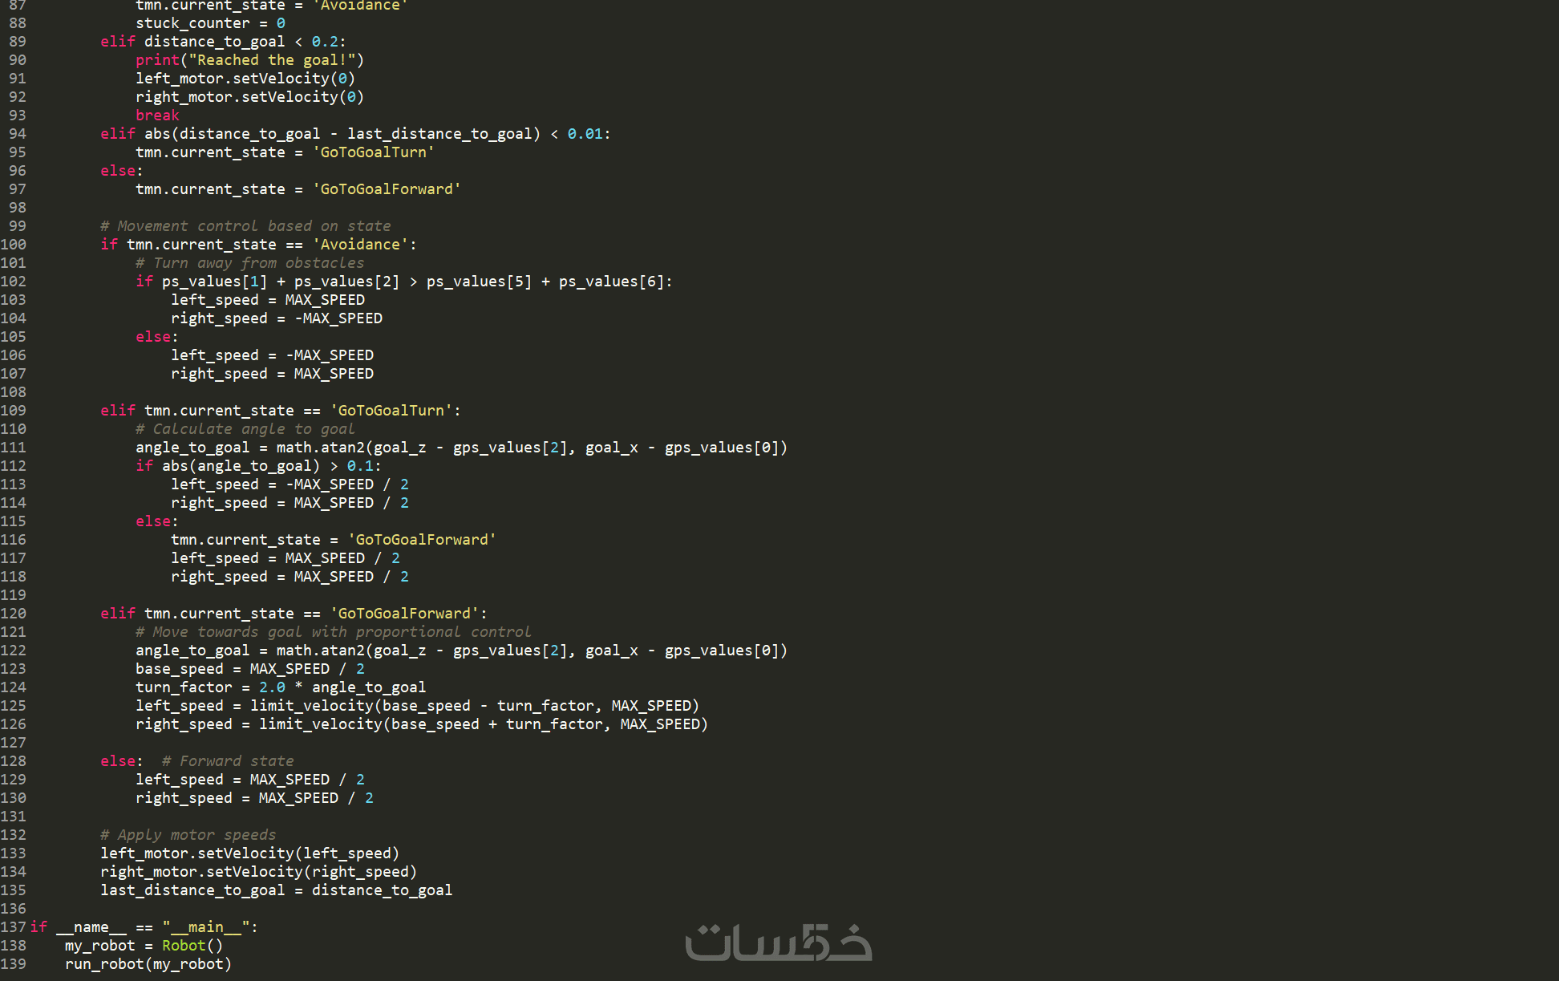Click the '# Apply motor speeds' comment
1559x981 pixels.
[188, 835]
